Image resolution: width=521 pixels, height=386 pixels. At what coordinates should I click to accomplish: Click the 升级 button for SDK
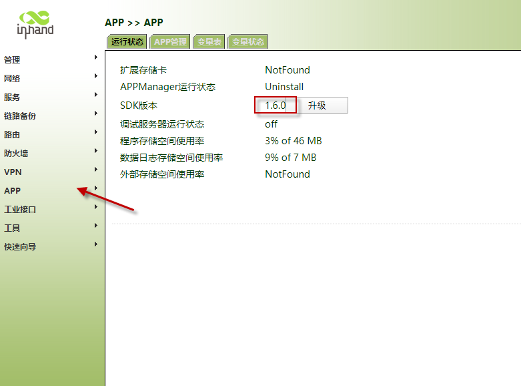coord(317,106)
